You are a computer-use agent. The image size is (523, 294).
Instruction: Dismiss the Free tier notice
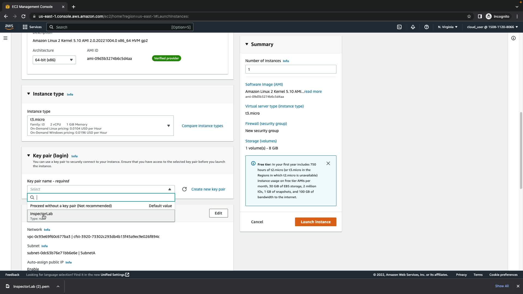pyautogui.click(x=328, y=163)
